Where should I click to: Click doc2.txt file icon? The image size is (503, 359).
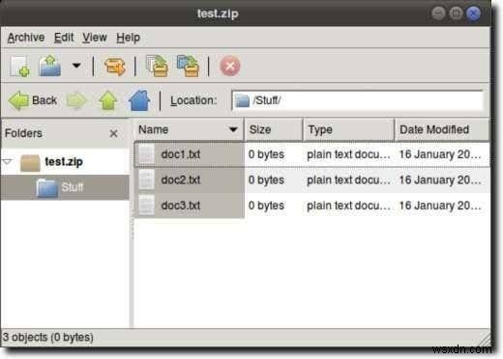click(x=146, y=179)
